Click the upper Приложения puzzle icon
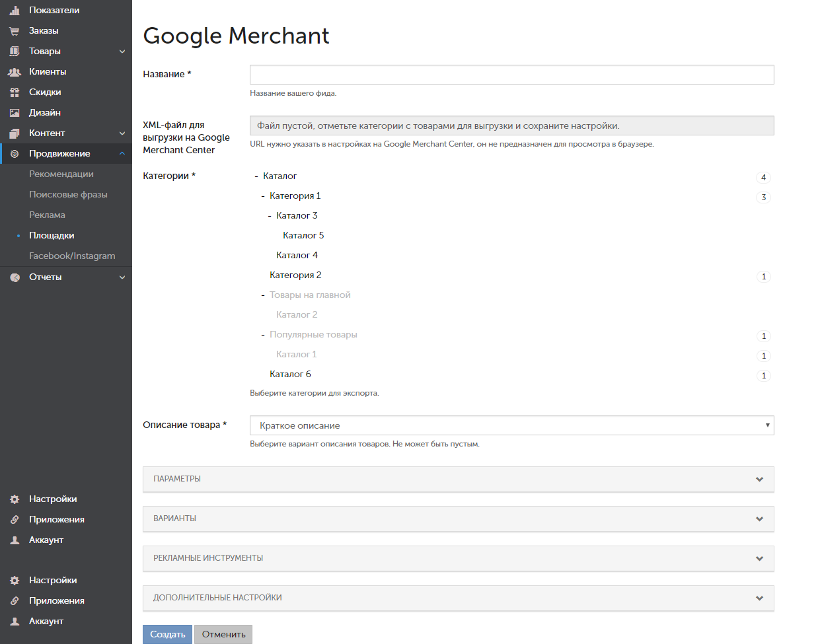 click(x=15, y=520)
